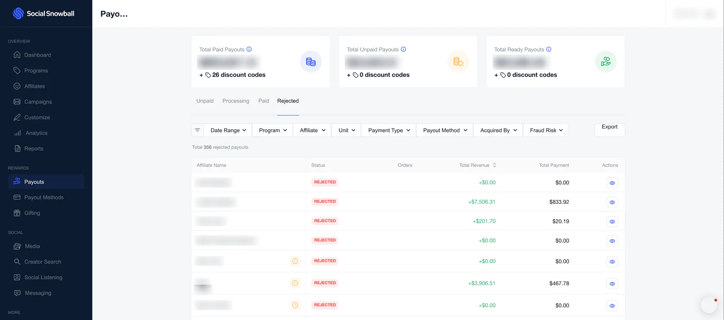
Task: Click the Social Snowball logo
Action: pos(43,14)
